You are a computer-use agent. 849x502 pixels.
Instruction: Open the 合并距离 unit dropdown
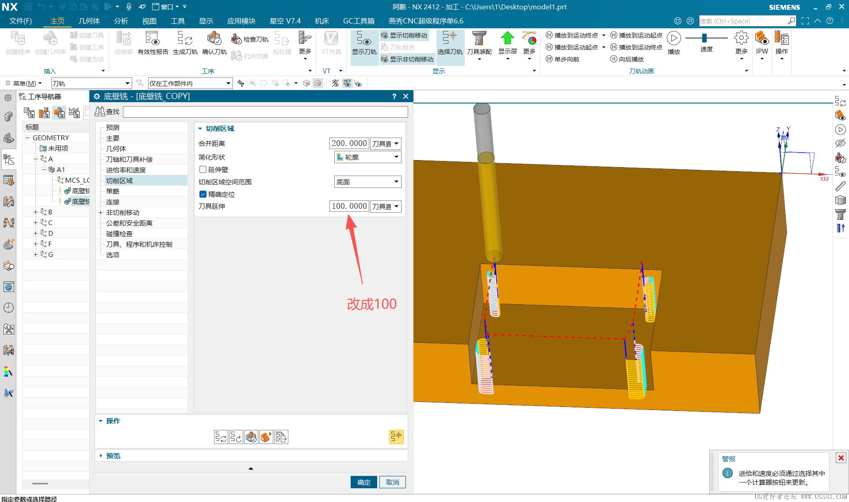(x=386, y=143)
